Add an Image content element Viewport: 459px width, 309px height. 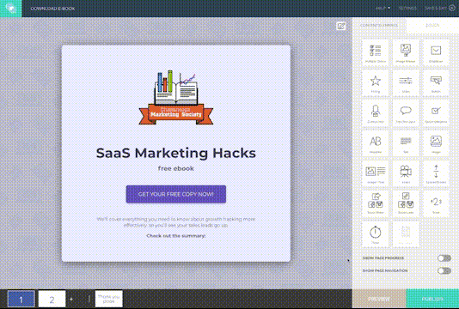click(x=436, y=143)
